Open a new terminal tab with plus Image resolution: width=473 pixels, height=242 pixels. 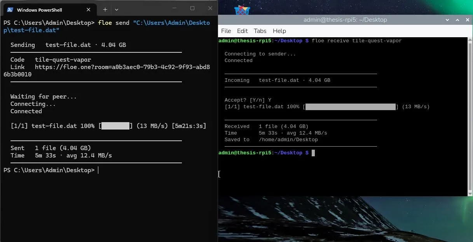tap(105, 9)
